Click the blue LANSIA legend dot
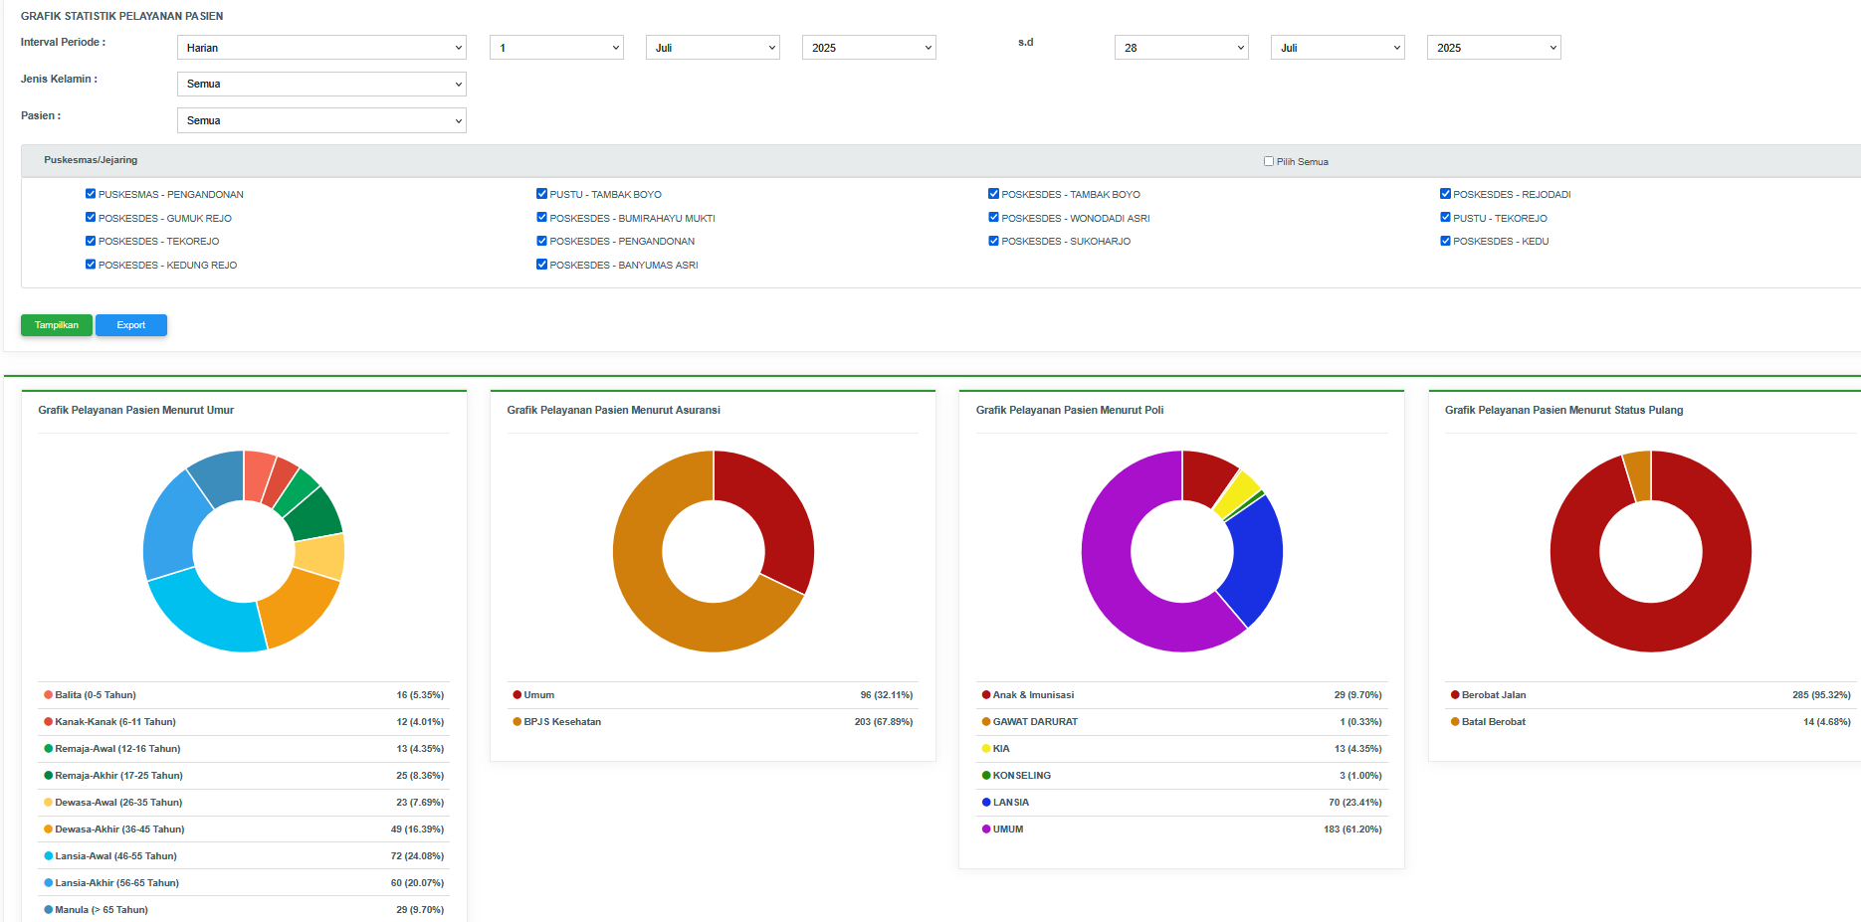Image resolution: width=1861 pixels, height=922 pixels. pos(986,803)
